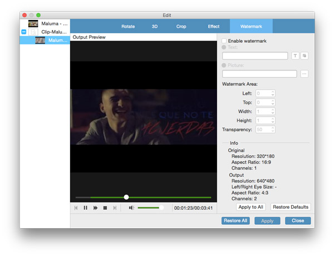Image resolution: width=334 pixels, height=256 pixels.
Task: Click the blue Close button
Action: 298,220
